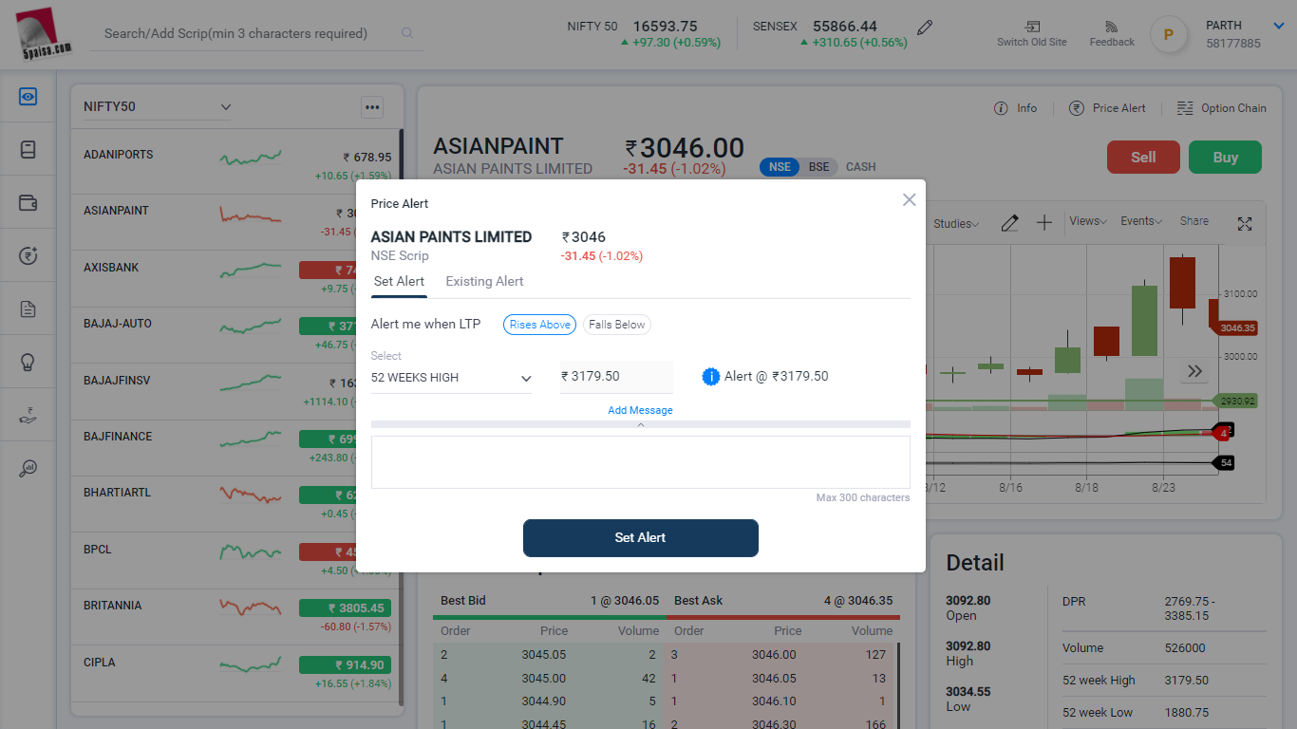
Task: Expand chart to full screen
Action: pyautogui.click(x=1245, y=224)
